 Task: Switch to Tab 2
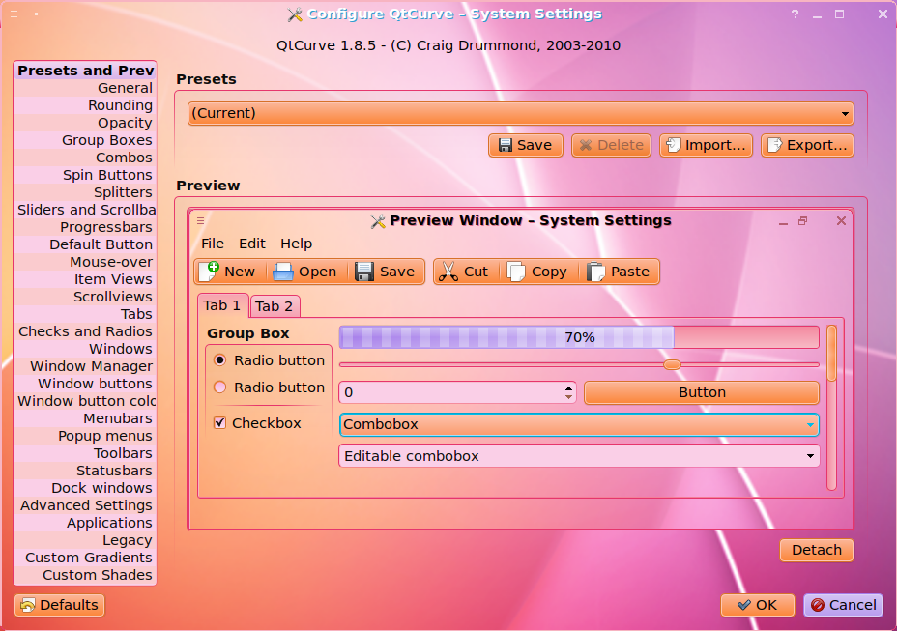(275, 306)
